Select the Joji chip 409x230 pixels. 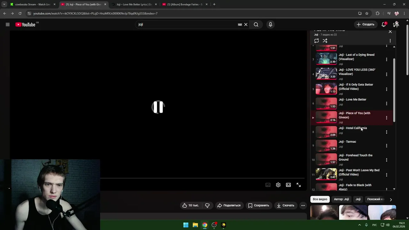358,199
